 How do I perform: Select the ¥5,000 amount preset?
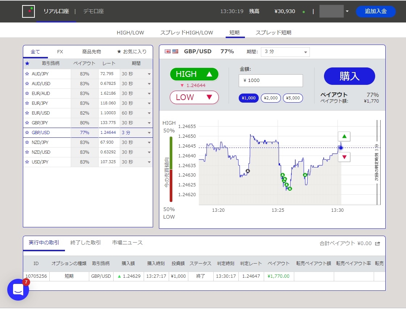293,98
